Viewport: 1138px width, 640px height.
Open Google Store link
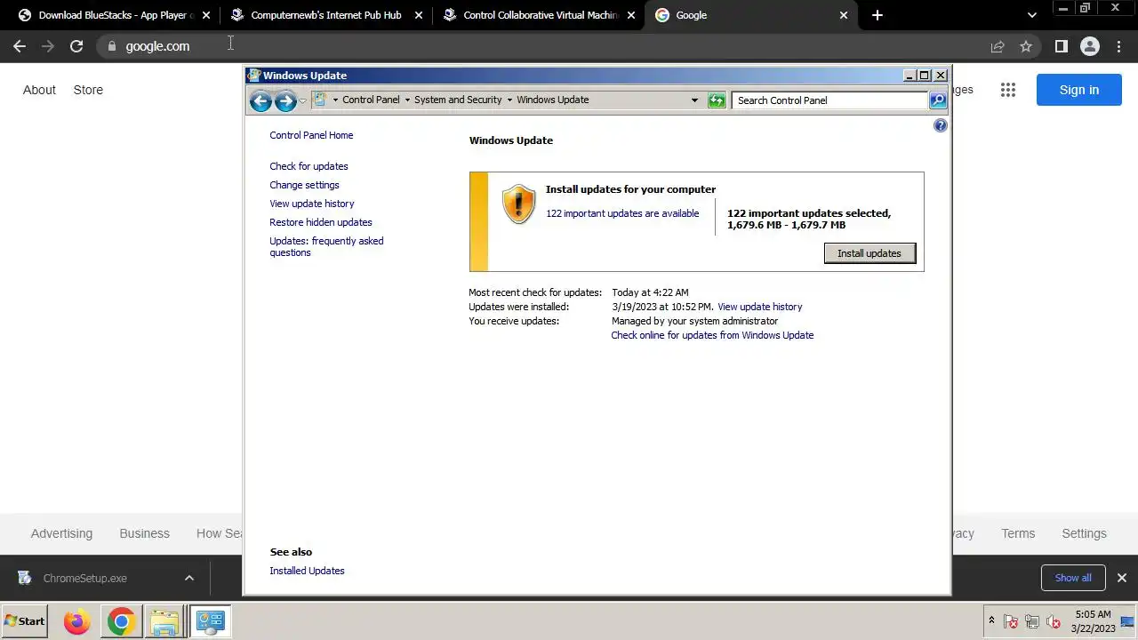(x=88, y=90)
